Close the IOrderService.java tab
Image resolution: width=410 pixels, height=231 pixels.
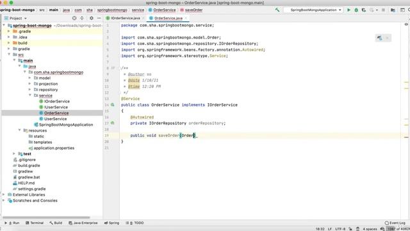[x=143, y=18]
